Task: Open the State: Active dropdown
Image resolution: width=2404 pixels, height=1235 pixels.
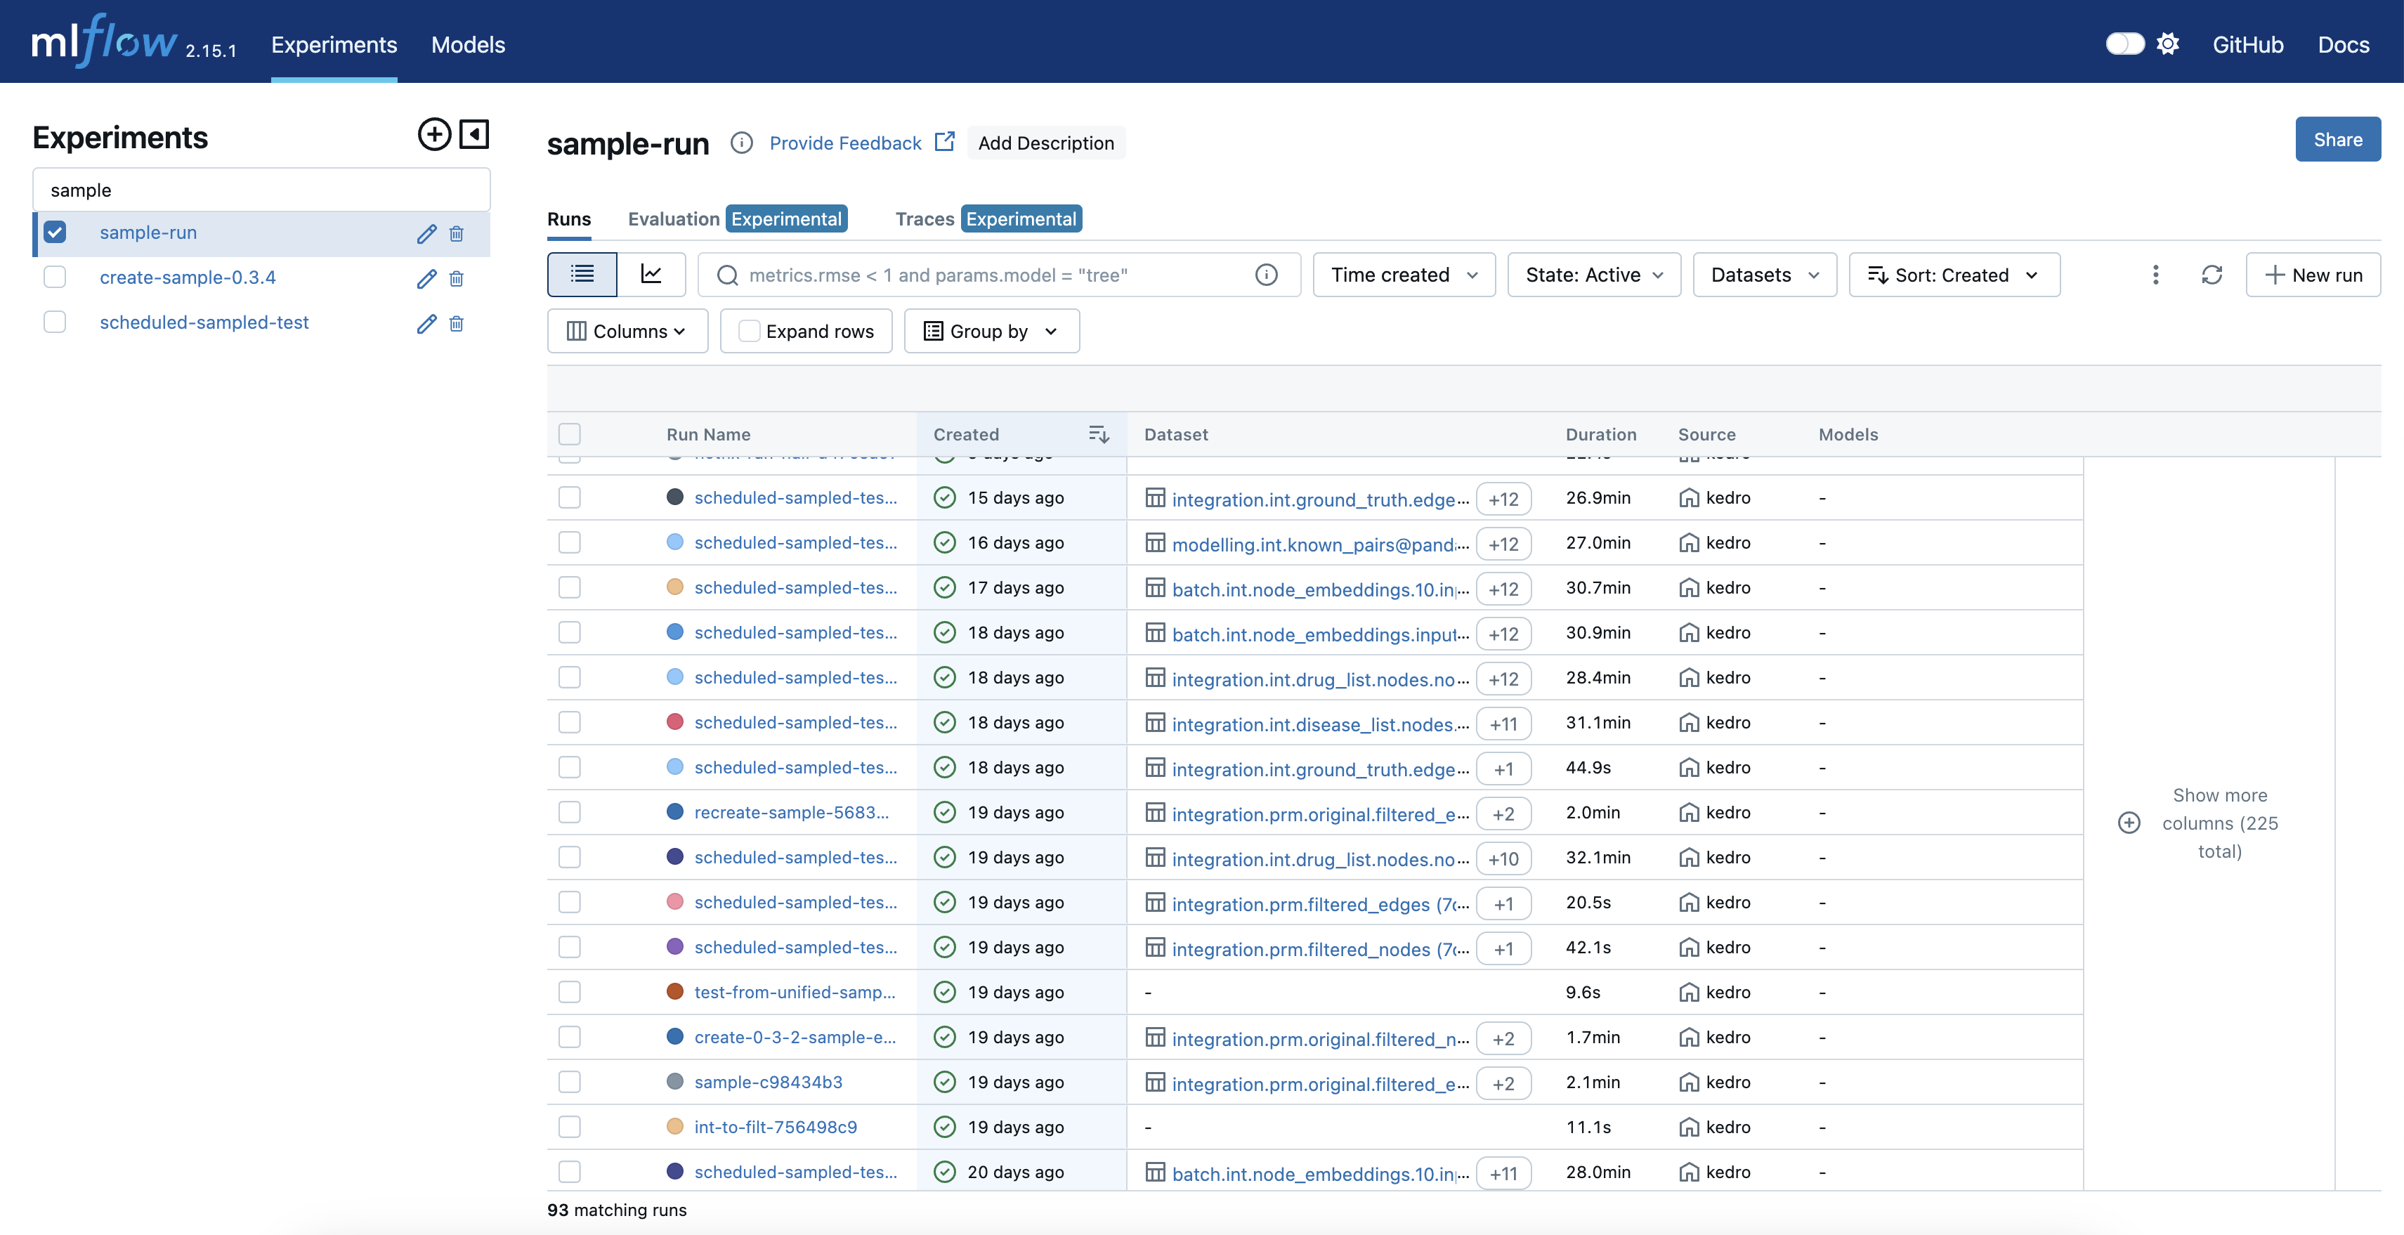Action: (x=1594, y=275)
